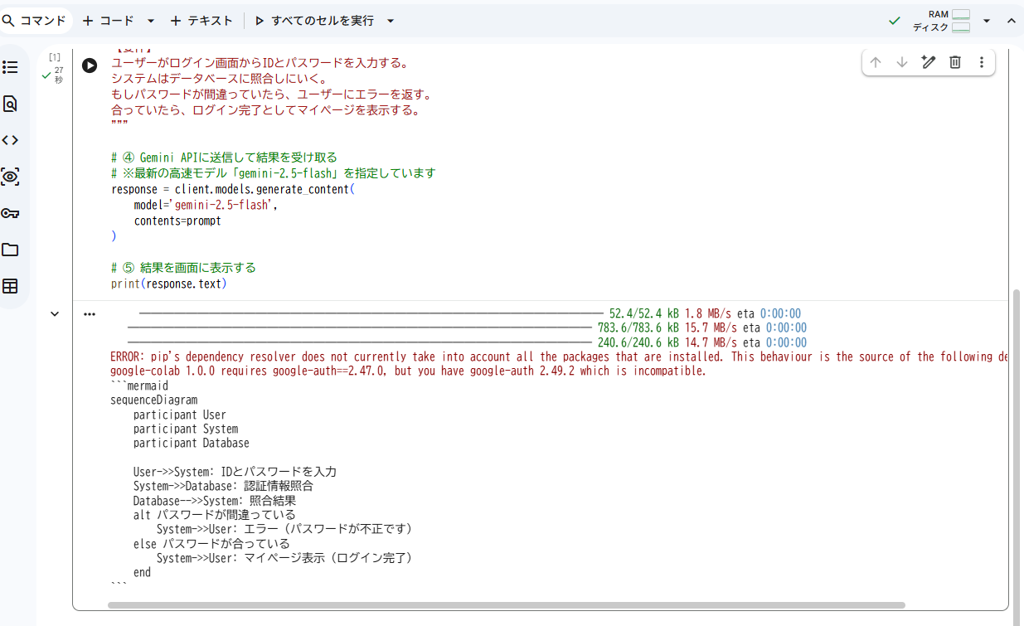Click the 27 秒 execution time indicator
Viewport: 1024px width, 626px height.
58,75
